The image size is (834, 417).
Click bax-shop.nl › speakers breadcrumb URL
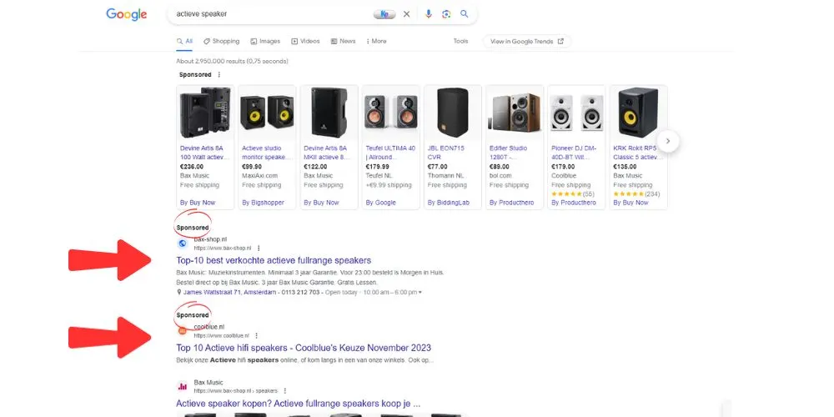tap(236, 391)
